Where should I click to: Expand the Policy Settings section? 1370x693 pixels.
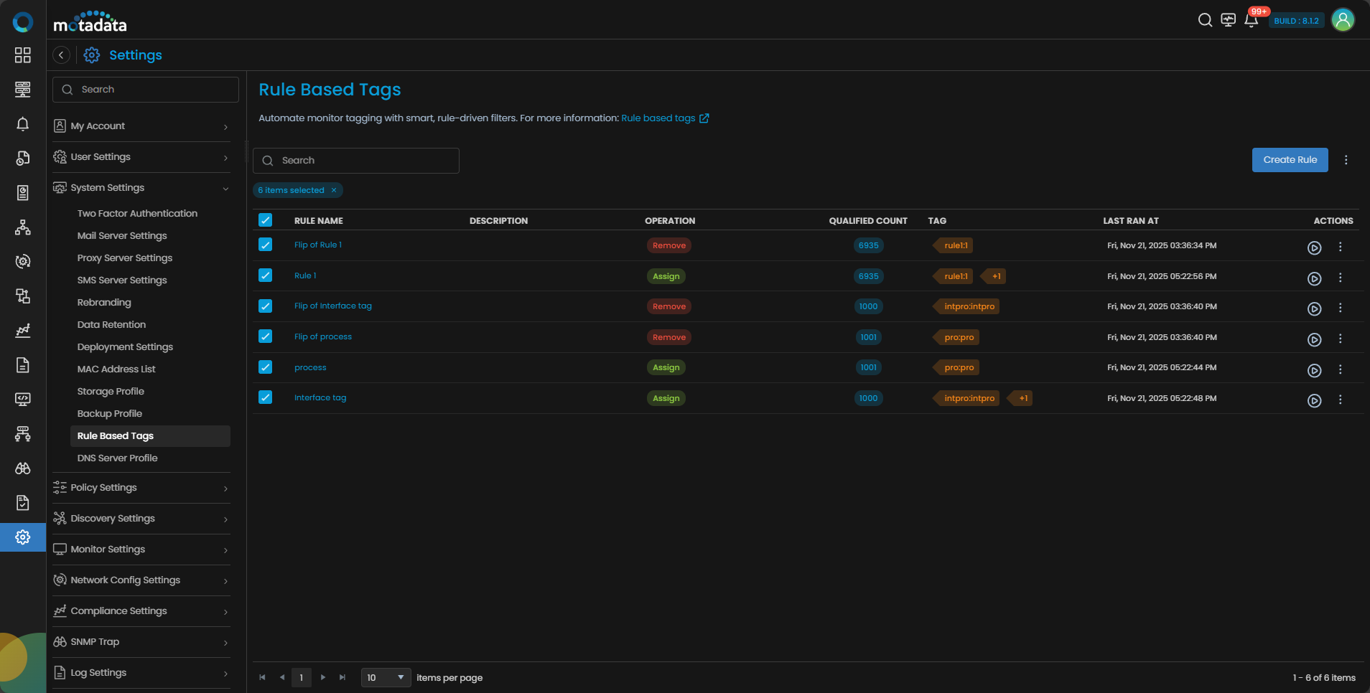141,488
